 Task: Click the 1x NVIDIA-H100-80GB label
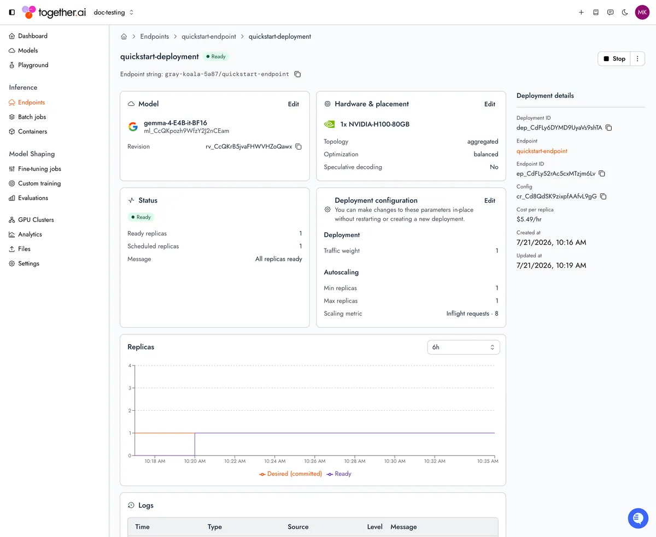coord(375,124)
